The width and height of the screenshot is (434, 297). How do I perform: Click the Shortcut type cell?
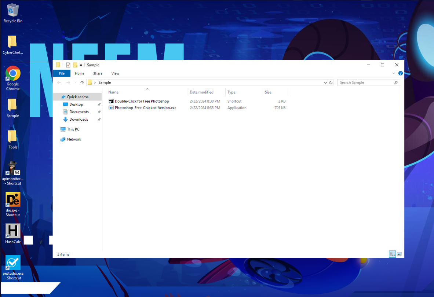[234, 101]
